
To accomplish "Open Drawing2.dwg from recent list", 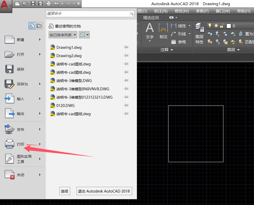I will pyautogui.click(x=69, y=56).
